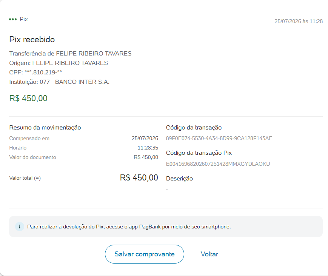The height and width of the screenshot is (276, 328).
Task: Click the Resumo da movimentação heading
Action: click(45, 128)
